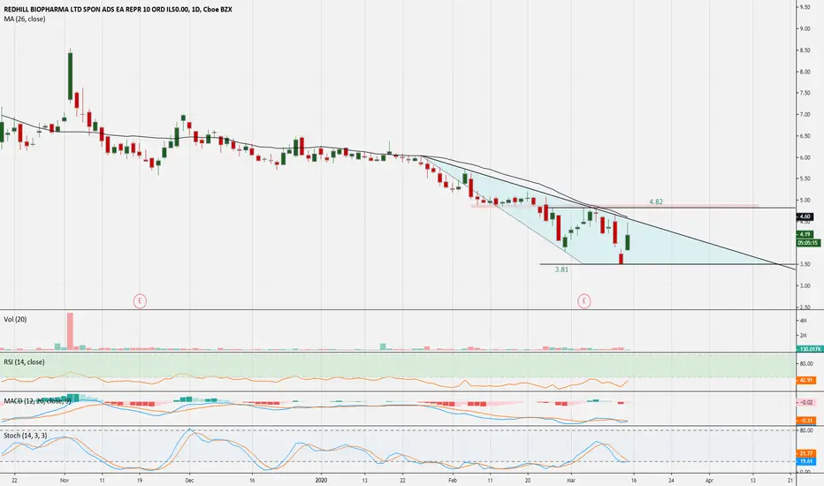Click the 7.50 price scale label
This screenshot has width=824, height=486.
click(x=805, y=93)
